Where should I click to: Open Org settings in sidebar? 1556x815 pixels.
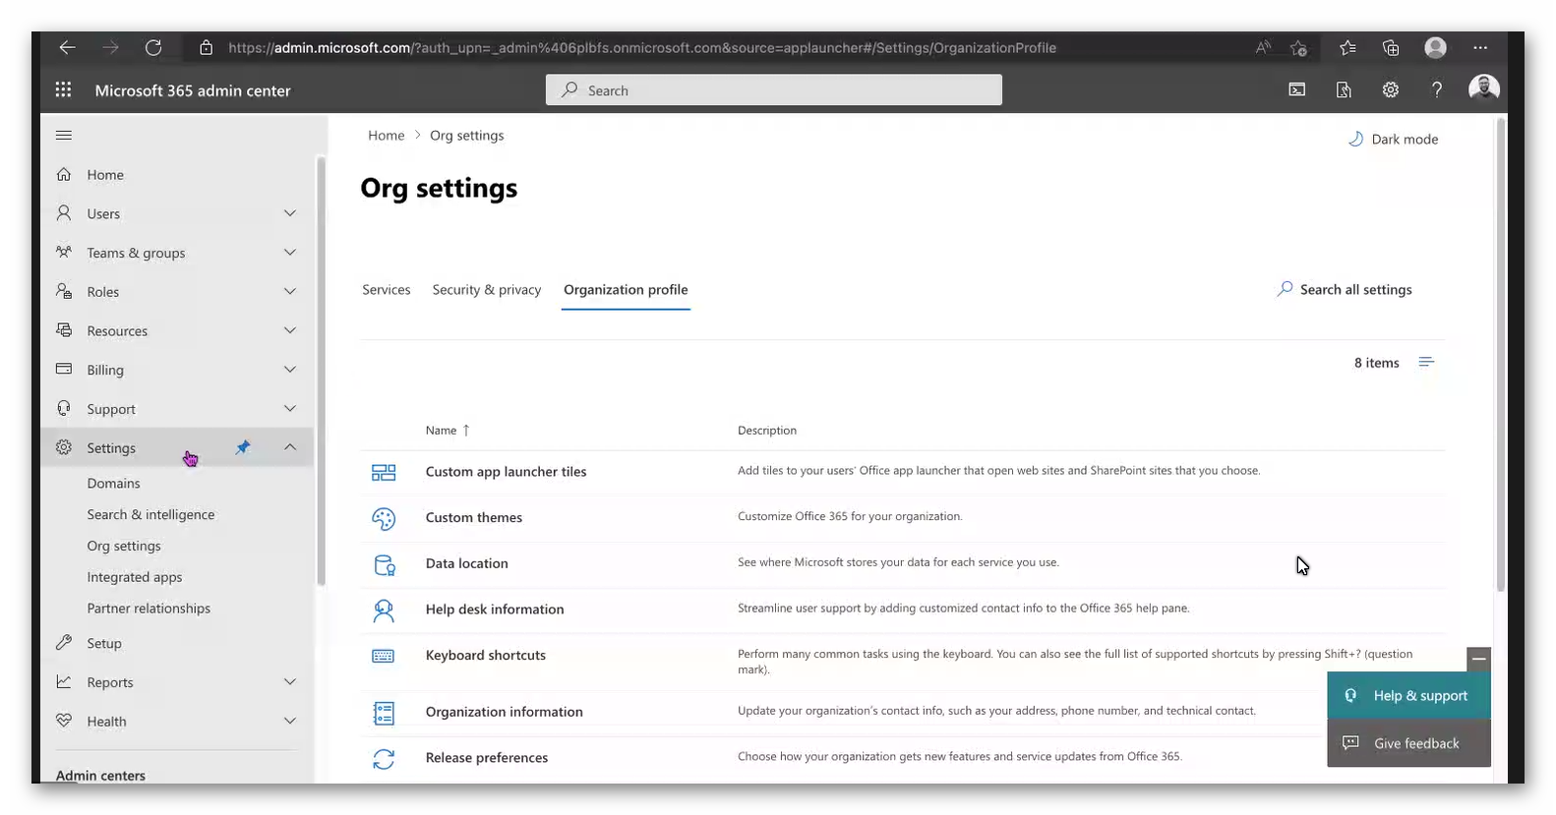pos(124,546)
